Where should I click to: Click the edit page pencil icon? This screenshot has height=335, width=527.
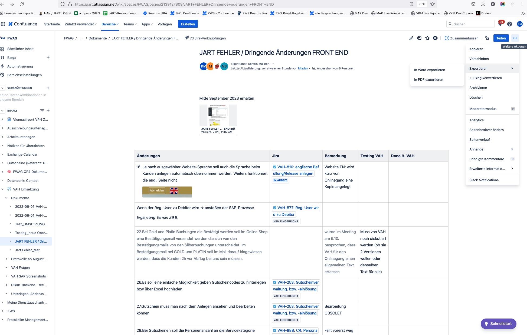click(411, 38)
